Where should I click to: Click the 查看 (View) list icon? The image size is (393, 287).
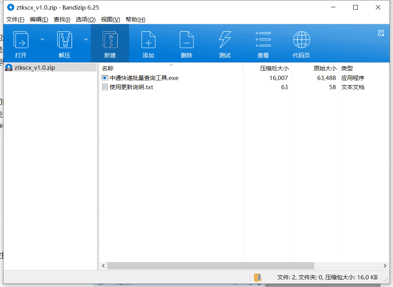point(263,39)
